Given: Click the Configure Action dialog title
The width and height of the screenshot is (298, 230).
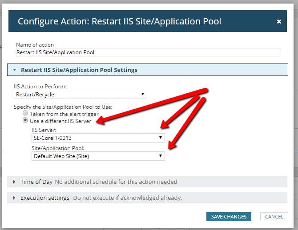Looking at the screenshot, I should click(119, 21).
